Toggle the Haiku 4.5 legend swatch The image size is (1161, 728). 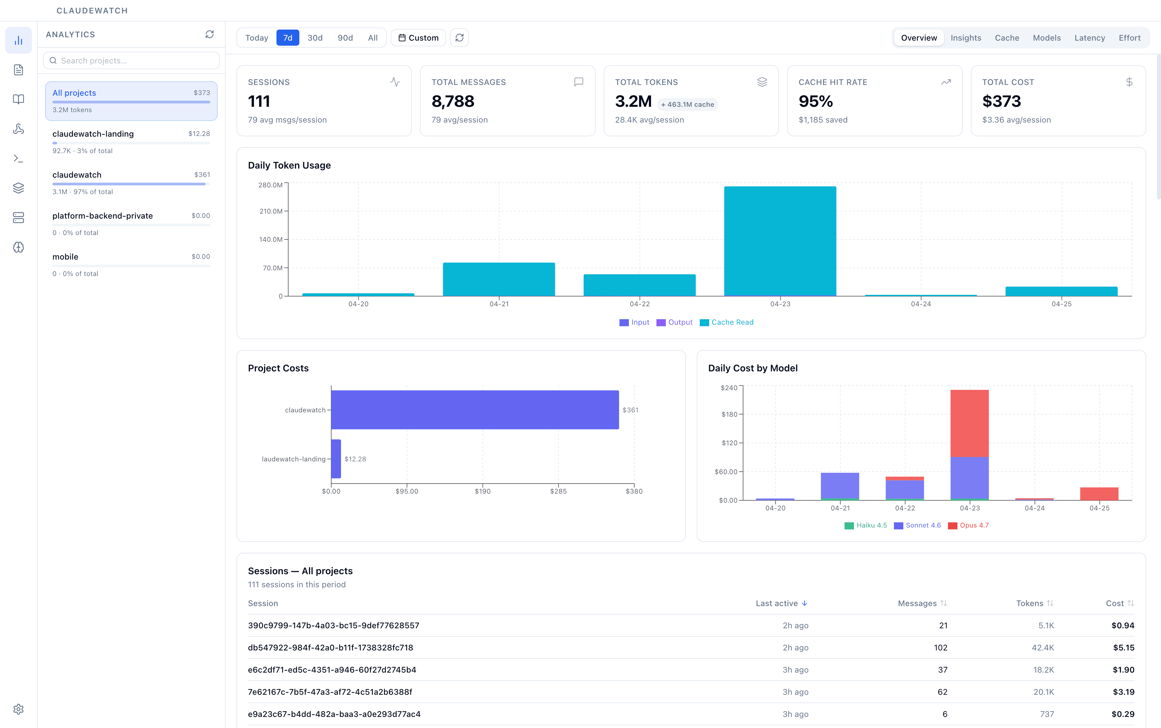click(x=849, y=526)
